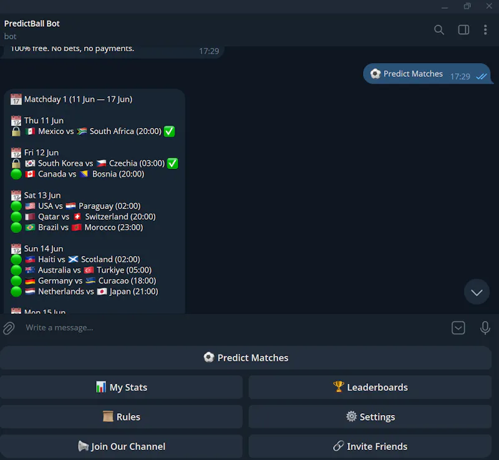This screenshot has width=499, height=460.
Task: Click the Japan flag icon
Action: pyautogui.click(x=102, y=291)
